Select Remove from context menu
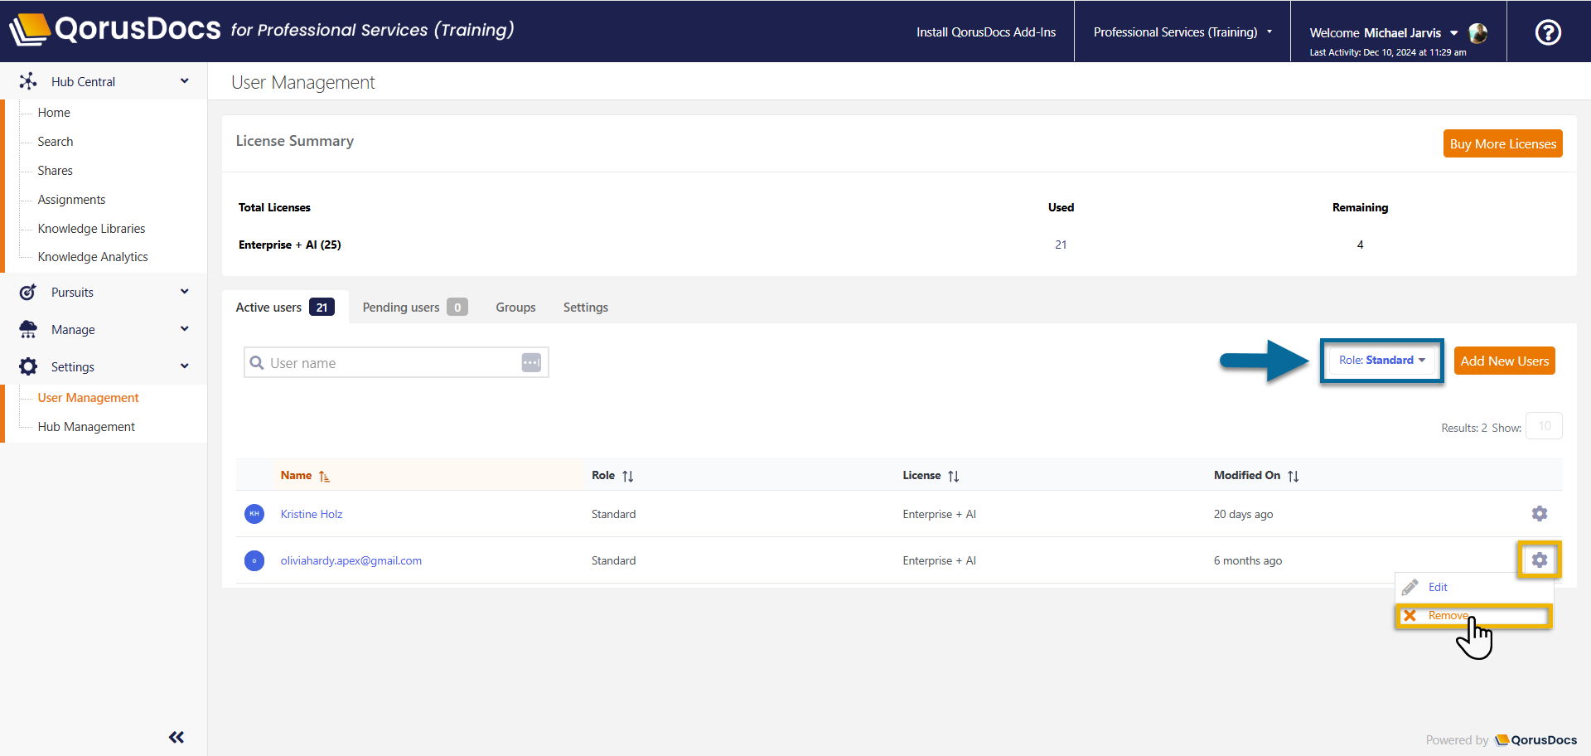The width and height of the screenshot is (1591, 756). [x=1448, y=615]
